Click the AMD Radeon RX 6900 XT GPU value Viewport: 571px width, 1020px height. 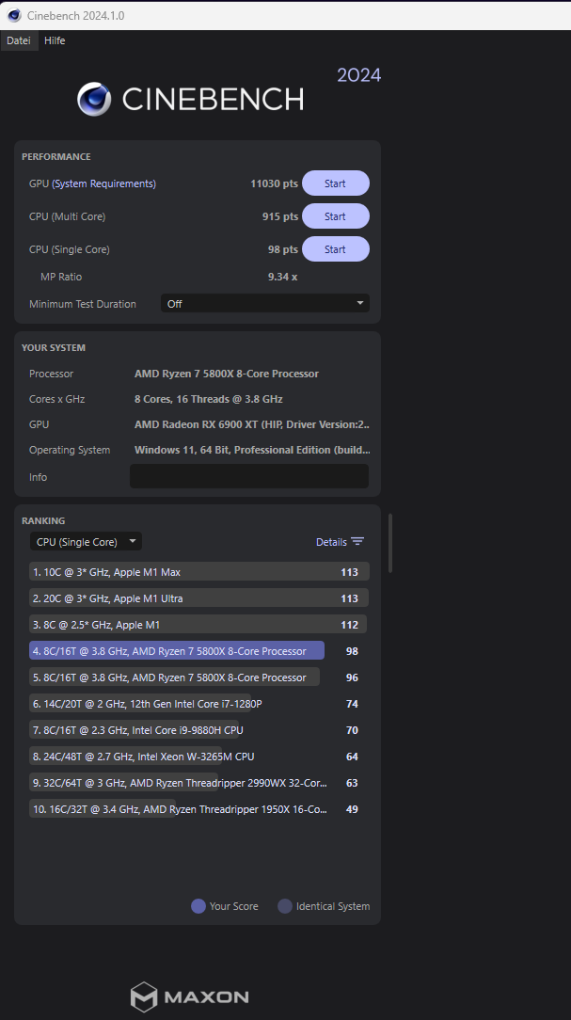(x=252, y=424)
